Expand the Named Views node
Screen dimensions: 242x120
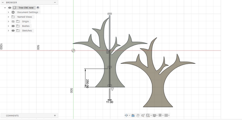(x=8, y=17)
